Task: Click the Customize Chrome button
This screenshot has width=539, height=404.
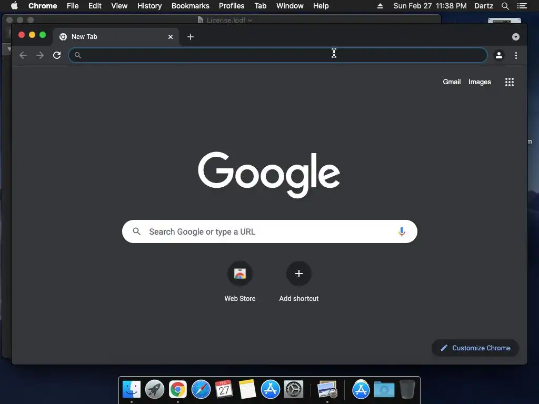Action: [x=475, y=348]
